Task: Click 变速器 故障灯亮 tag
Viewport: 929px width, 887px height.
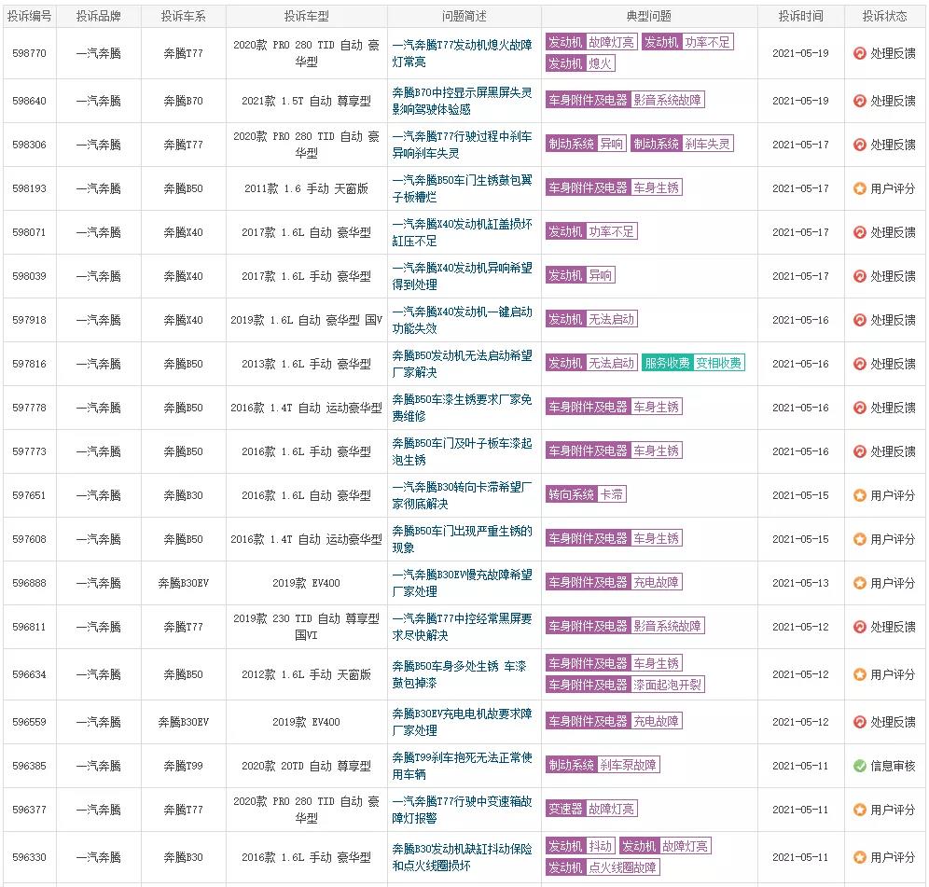Action: [591, 809]
